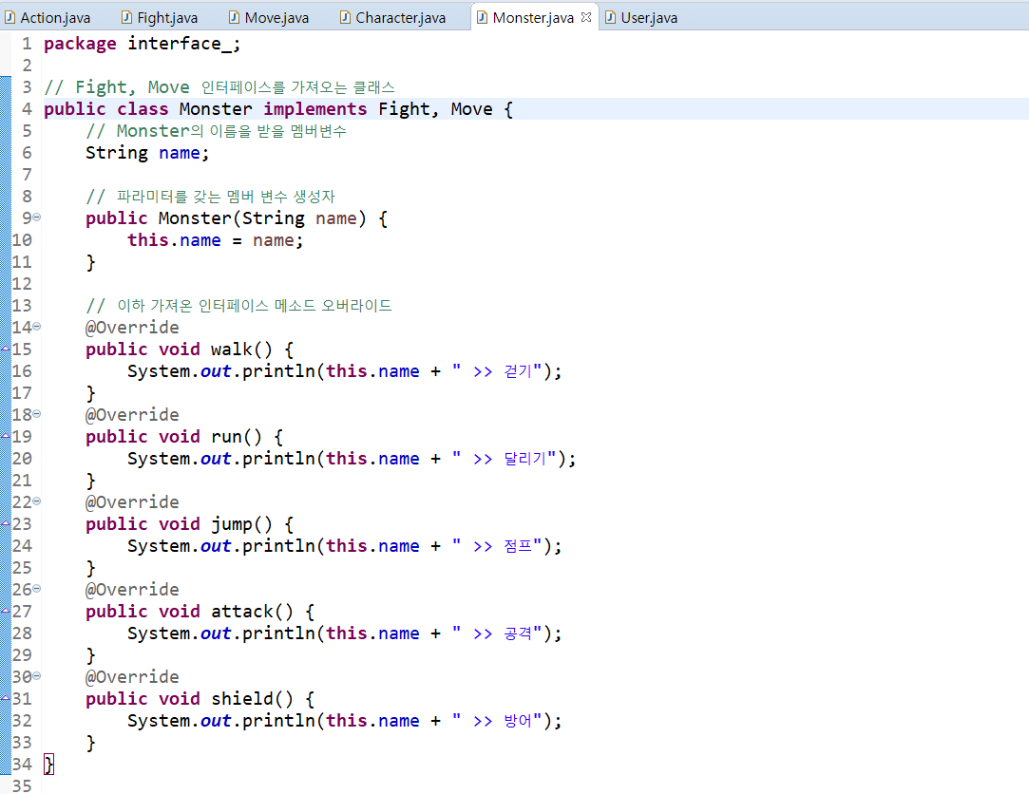
Task: Switch to the Action.java tab
Action: tap(48, 18)
